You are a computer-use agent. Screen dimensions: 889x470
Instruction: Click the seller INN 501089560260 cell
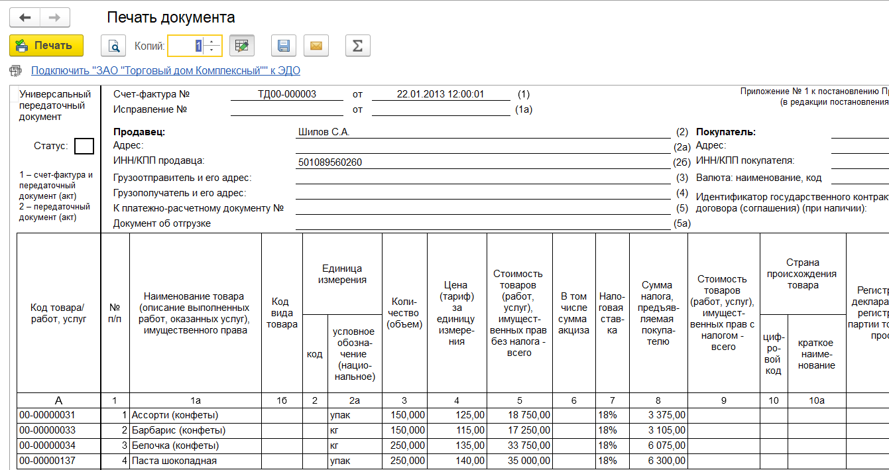(330, 162)
